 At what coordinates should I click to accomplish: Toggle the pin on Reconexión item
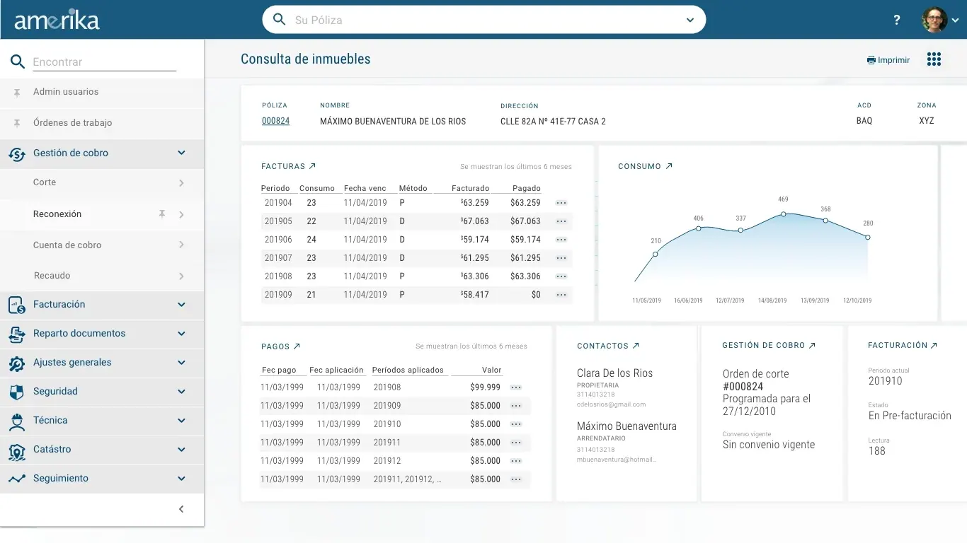[x=162, y=214]
